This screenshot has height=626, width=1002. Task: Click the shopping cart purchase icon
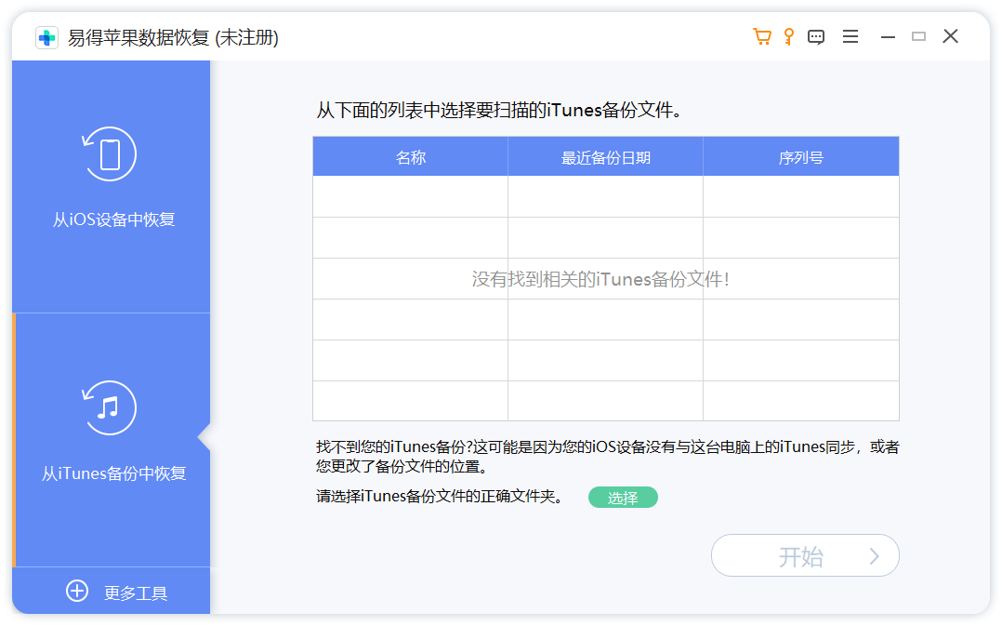point(761,35)
